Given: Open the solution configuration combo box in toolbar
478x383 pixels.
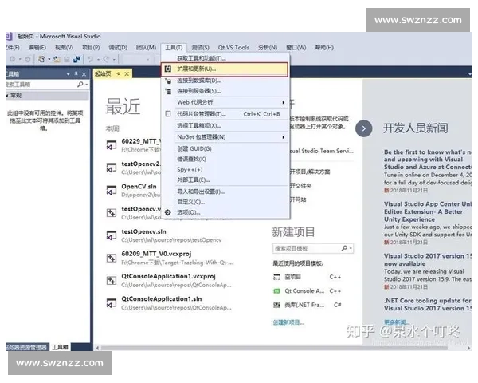Looking at the screenshot, I should click(x=136, y=59).
